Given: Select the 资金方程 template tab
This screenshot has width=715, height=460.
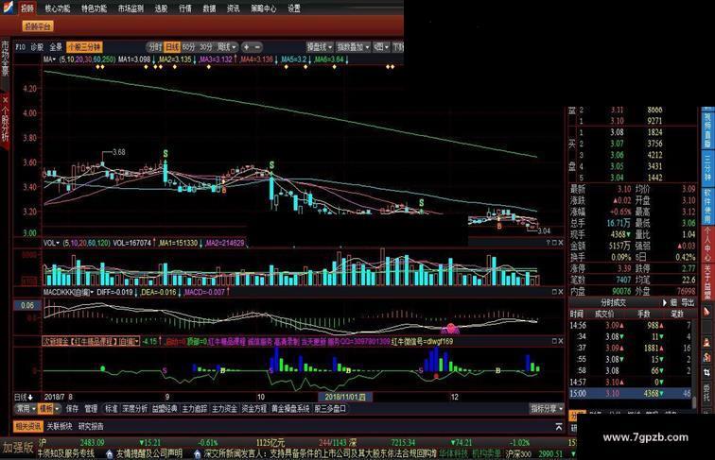Looking at the screenshot, I should [x=254, y=409].
